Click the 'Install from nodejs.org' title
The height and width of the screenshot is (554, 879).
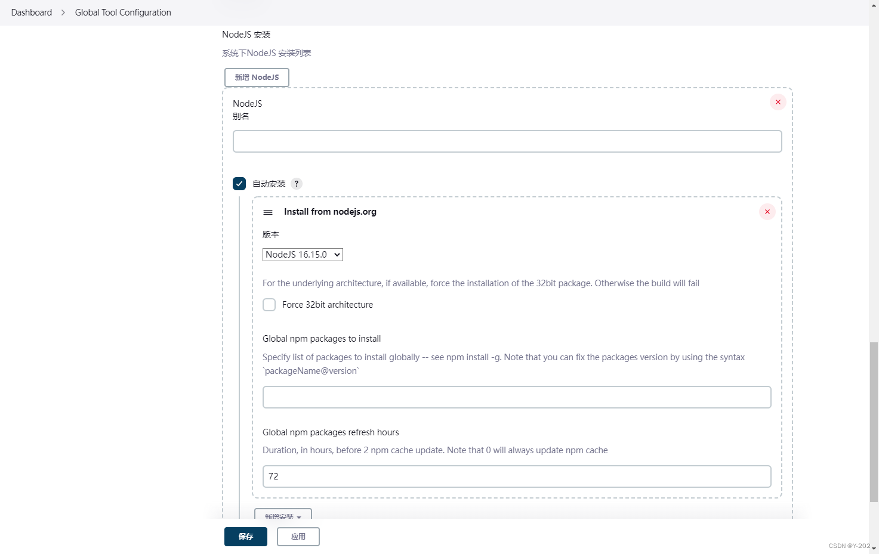tap(330, 212)
